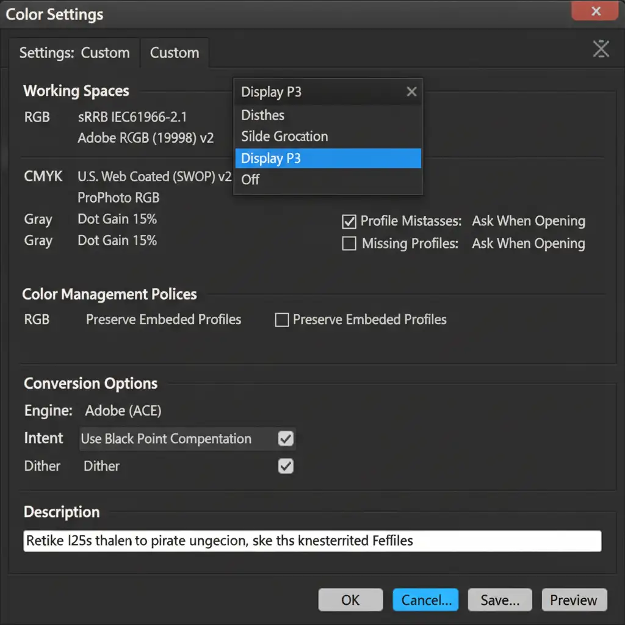Image resolution: width=625 pixels, height=625 pixels.
Task: Enable the Missing Profiles checkbox
Action: (x=349, y=244)
